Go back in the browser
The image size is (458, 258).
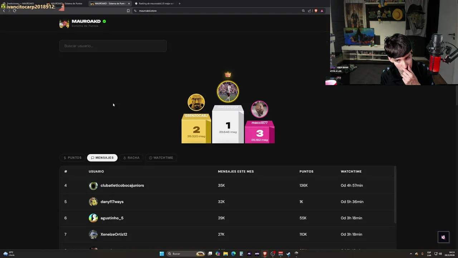[x=4, y=11]
